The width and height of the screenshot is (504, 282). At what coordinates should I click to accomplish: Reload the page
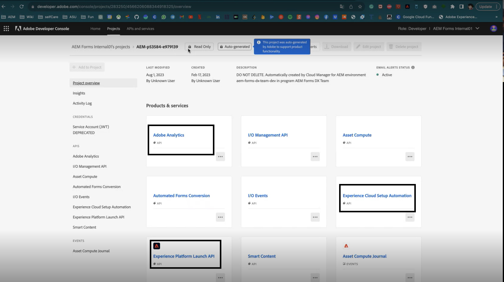(21, 7)
